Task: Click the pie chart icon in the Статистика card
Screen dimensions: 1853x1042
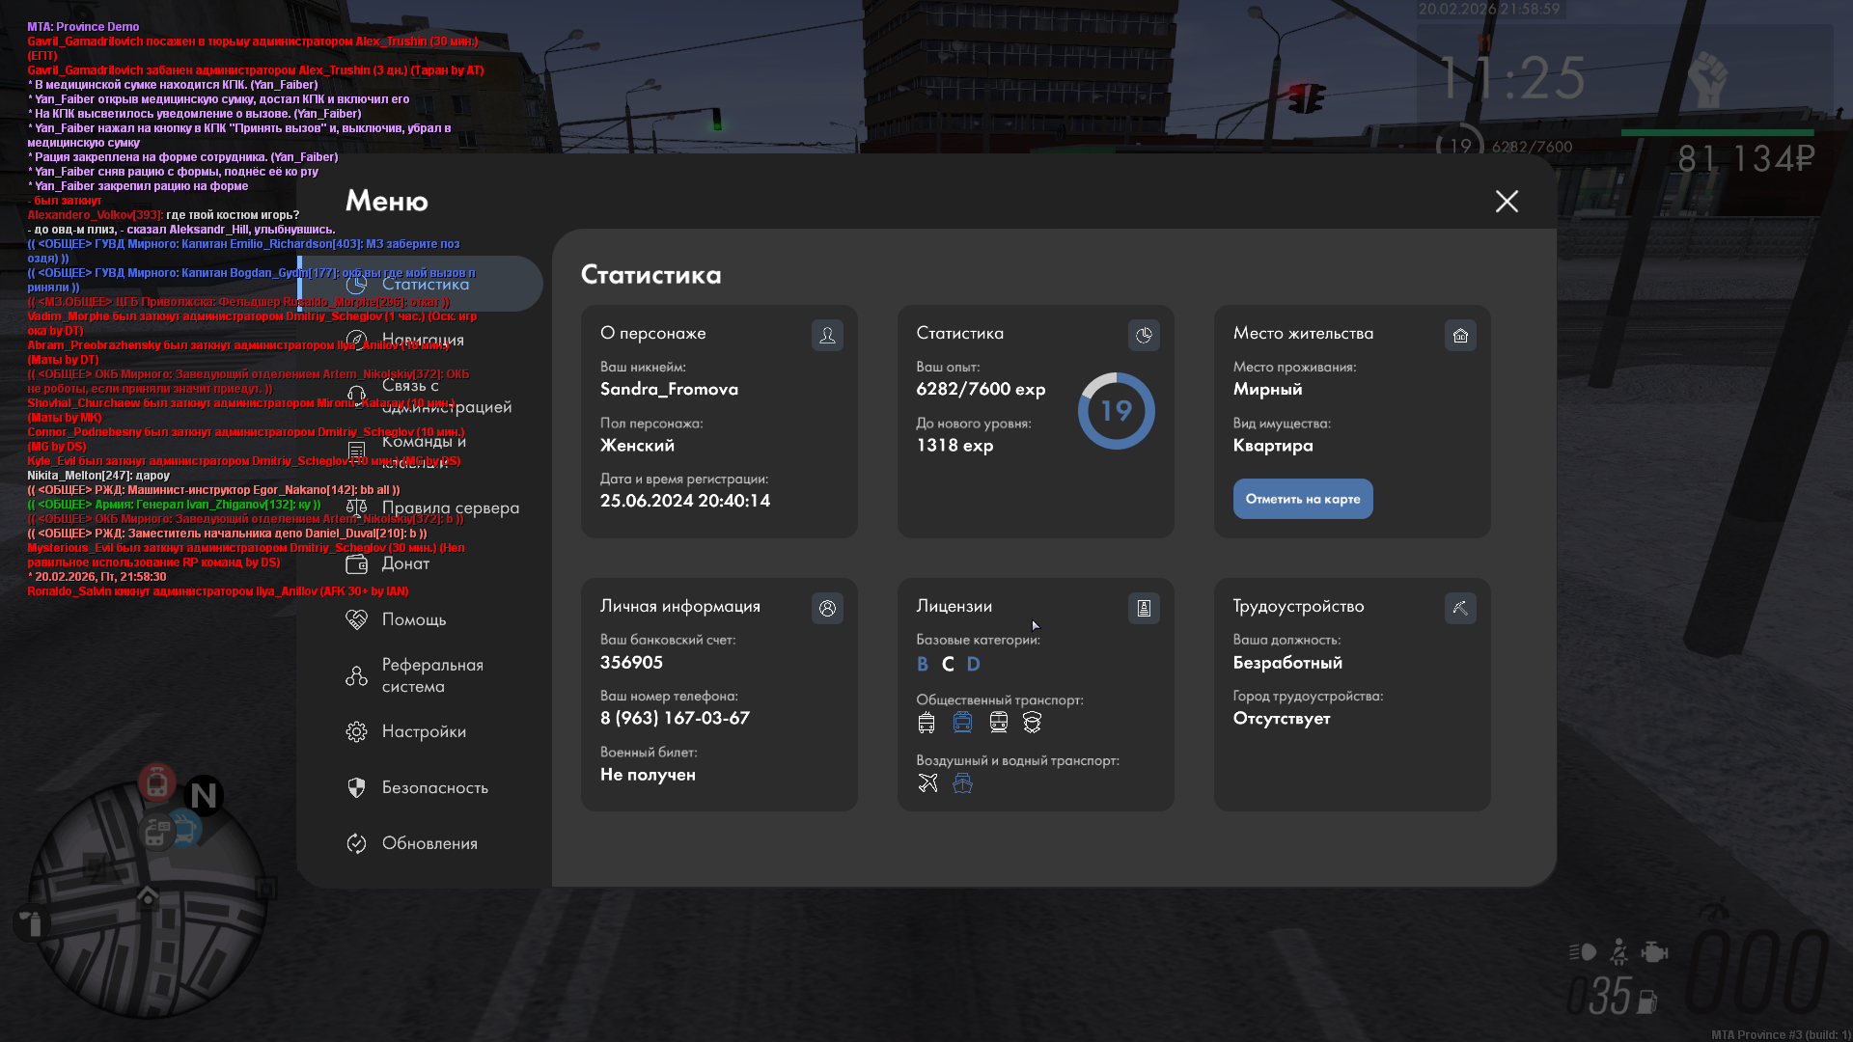Action: pos(1144,335)
